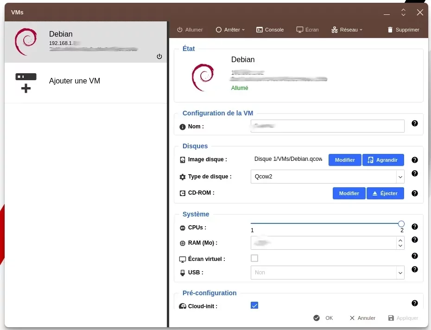Click the CPUs chip icon
The height and width of the screenshot is (330, 431).
point(183,228)
